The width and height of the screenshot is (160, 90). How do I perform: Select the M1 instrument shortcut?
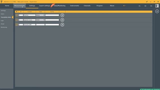tap(139, 6)
